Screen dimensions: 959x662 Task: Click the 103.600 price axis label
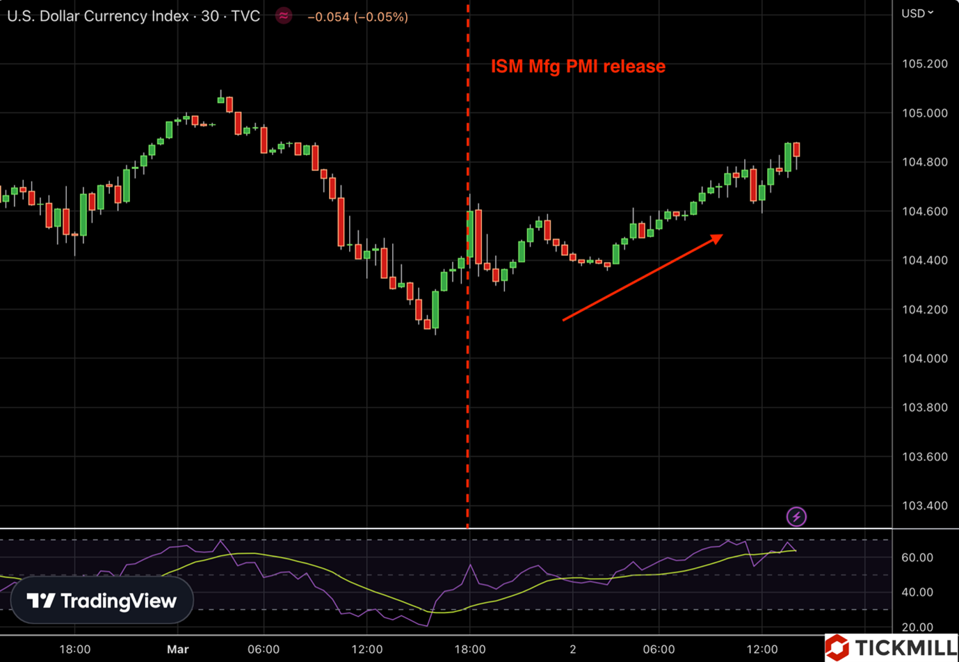point(924,457)
